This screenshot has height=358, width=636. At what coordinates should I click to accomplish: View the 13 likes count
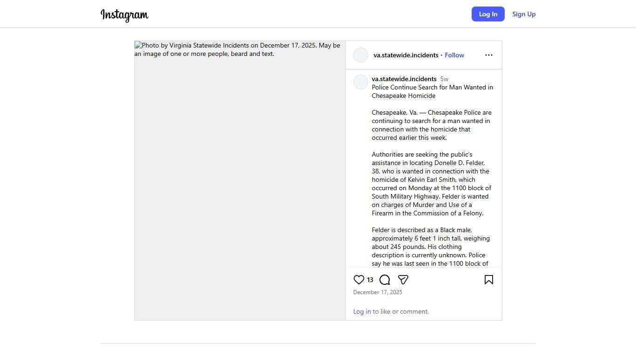click(x=370, y=280)
